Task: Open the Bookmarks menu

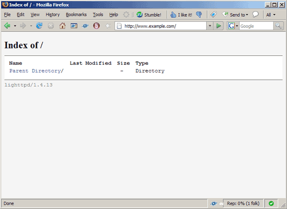Action: 76,15
